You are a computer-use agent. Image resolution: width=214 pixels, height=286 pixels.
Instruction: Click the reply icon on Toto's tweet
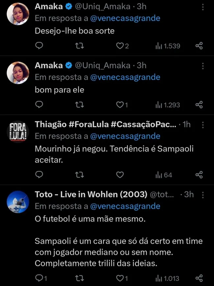[x=39, y=278]
